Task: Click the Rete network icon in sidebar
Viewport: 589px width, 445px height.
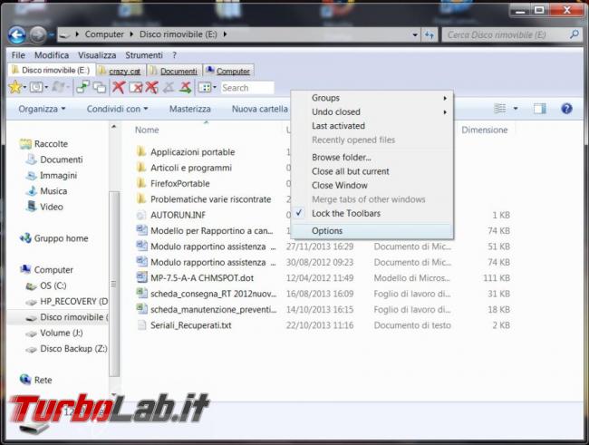Action: click(x=25, y=380)
